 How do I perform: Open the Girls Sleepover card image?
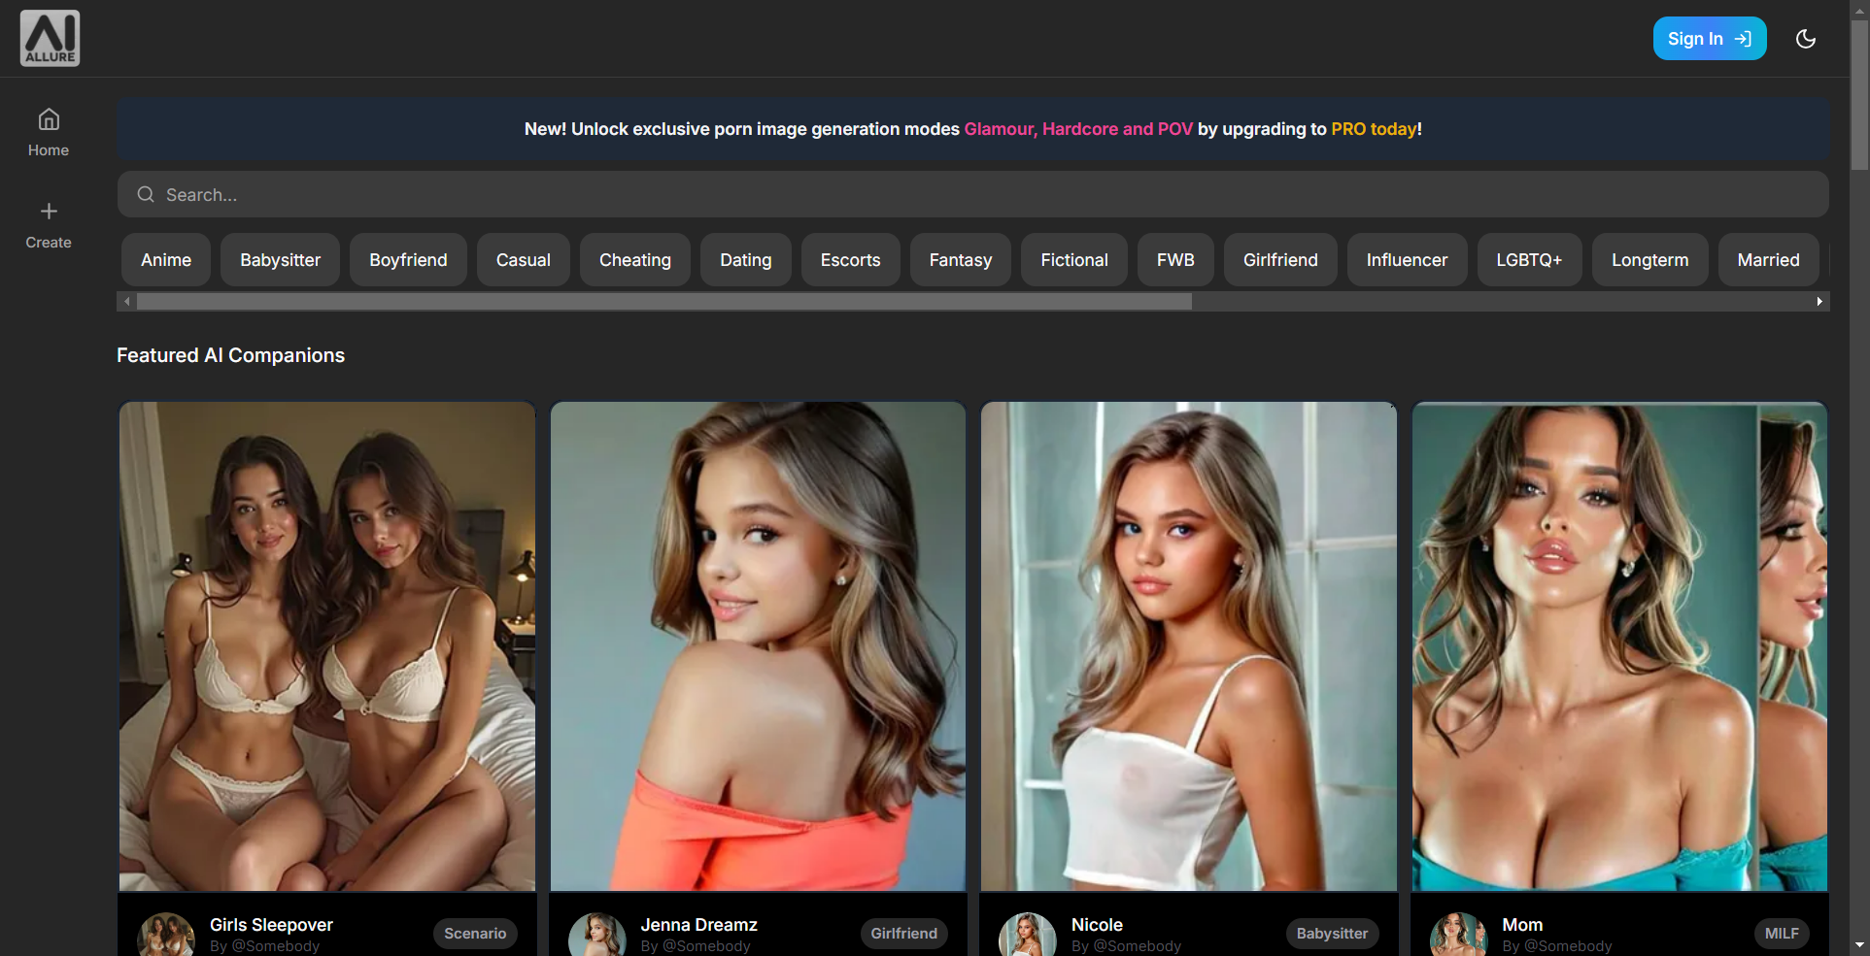click(327, 646)
